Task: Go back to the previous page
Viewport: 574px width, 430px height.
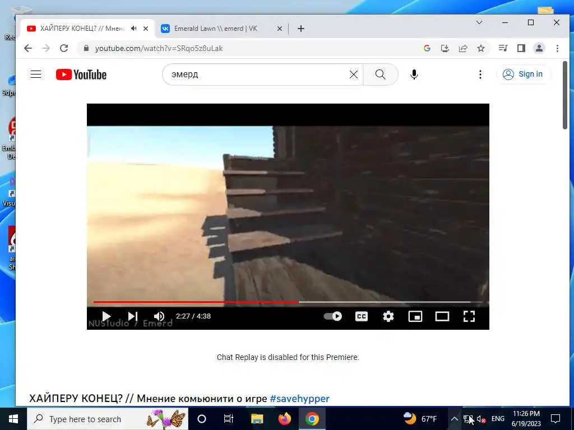Action: [x=28, y=48]
